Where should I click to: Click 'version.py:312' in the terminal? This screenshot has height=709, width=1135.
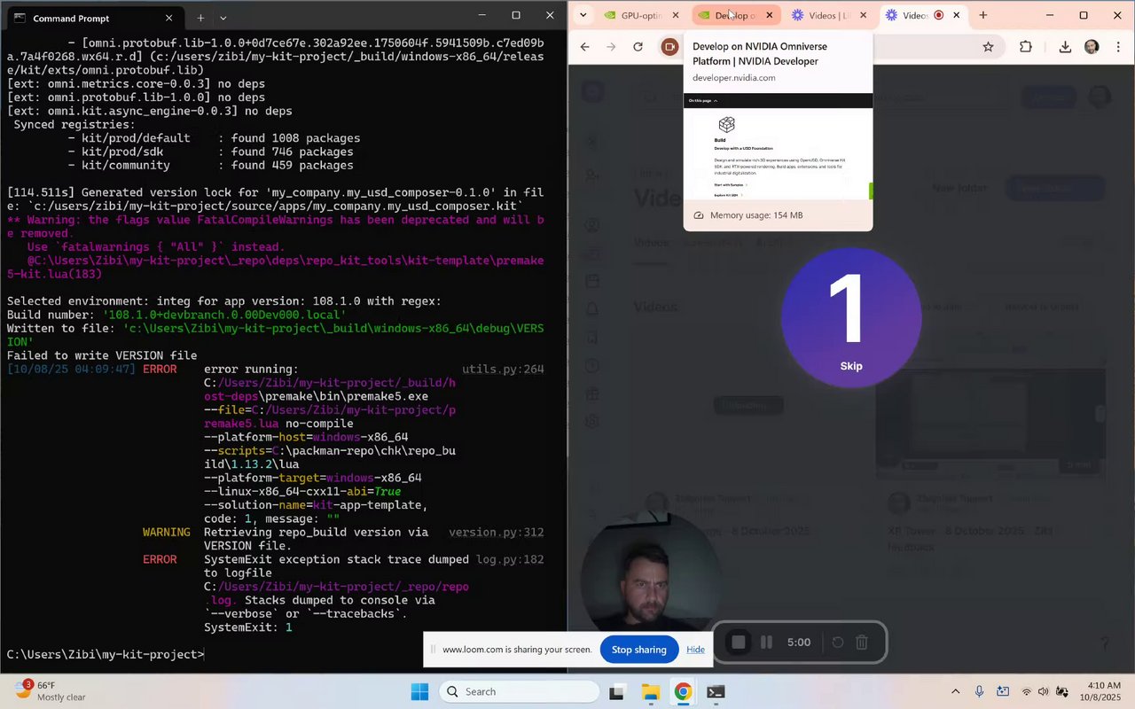point(497,533)
